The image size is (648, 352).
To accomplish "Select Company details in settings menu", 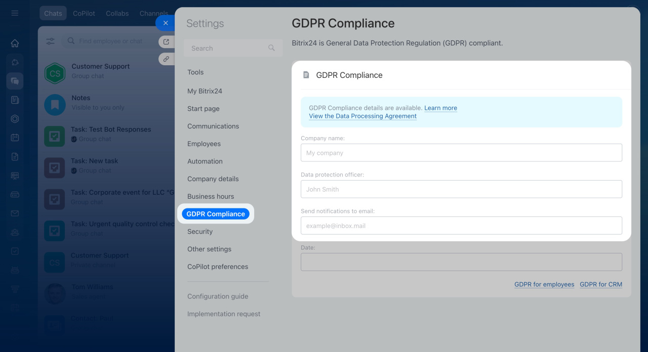I will (x=213, y=179).
